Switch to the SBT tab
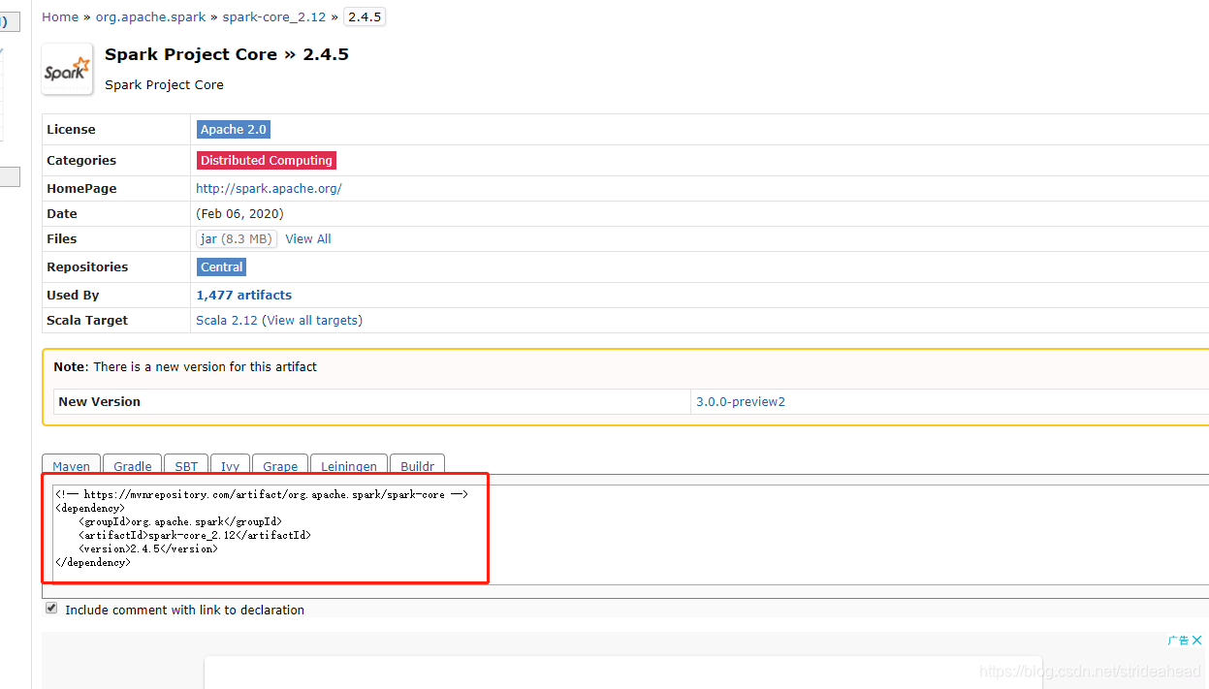1209x689 pixels. 186,465
